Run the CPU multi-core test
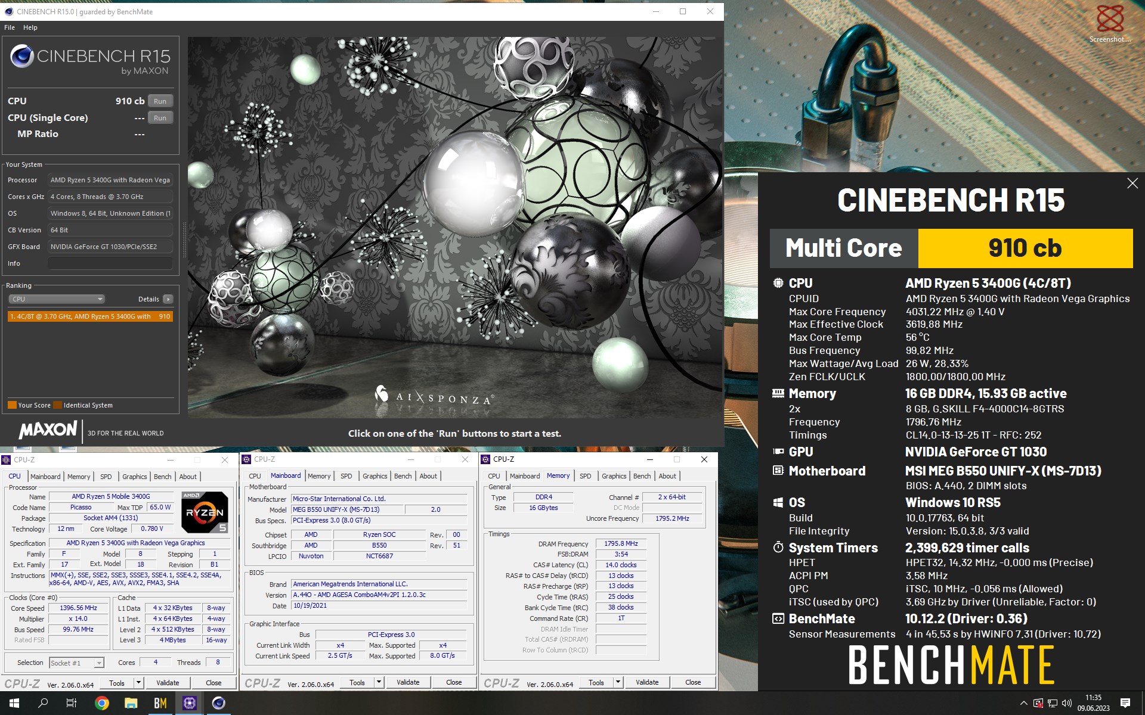Screen dimensions: 1145x715 [160, 101]
